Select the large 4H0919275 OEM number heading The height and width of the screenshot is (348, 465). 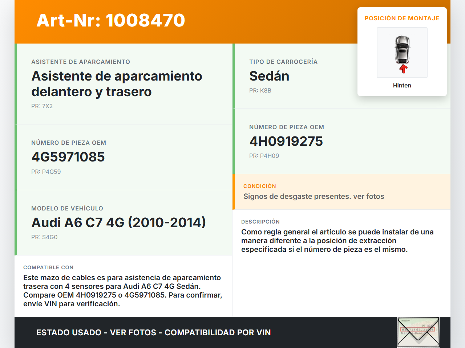[x=286, y=141]
